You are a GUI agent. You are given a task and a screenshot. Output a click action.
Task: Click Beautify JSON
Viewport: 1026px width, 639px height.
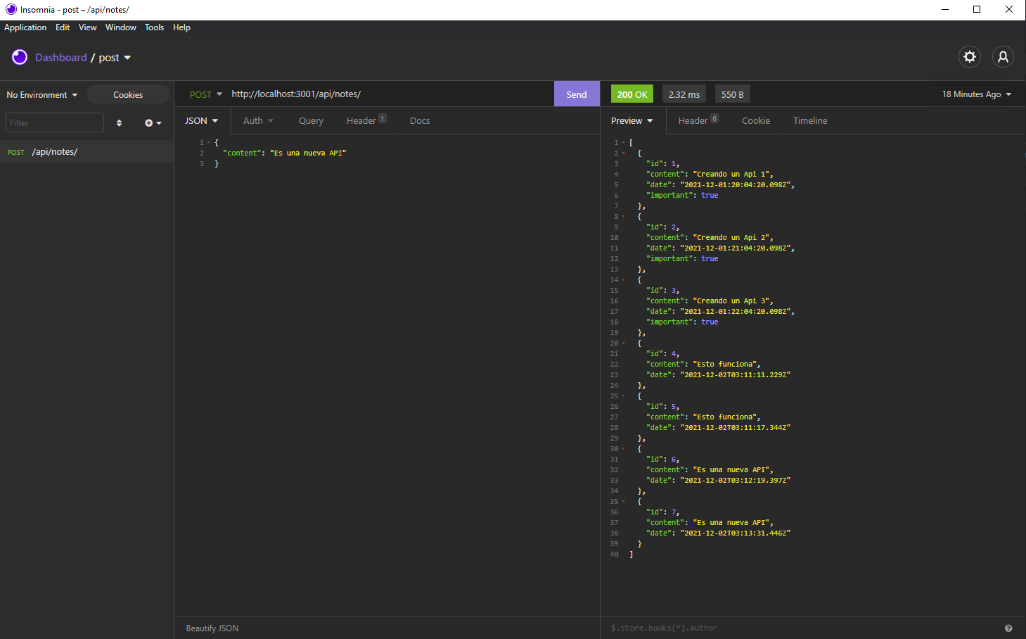click(212, 628)
